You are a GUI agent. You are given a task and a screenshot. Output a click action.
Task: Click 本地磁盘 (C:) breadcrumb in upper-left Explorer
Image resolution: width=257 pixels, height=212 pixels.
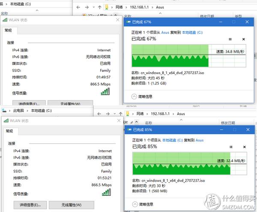coord(20,4)
